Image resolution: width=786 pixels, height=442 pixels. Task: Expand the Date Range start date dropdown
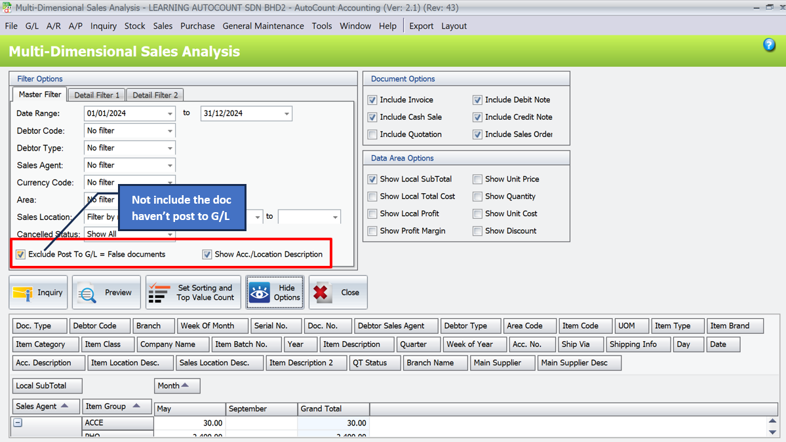click(170, 113)
